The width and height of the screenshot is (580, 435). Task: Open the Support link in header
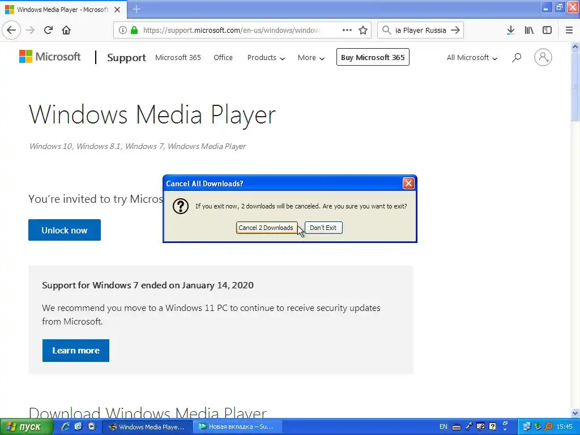[x=126, y=57]
